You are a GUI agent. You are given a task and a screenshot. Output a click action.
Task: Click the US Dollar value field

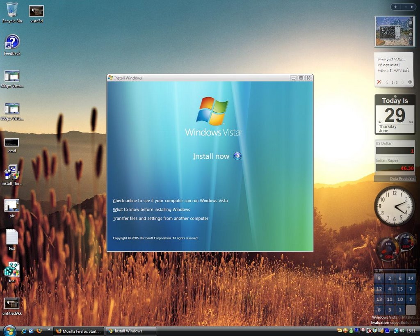pyautogui.click(x=395, y=151)
